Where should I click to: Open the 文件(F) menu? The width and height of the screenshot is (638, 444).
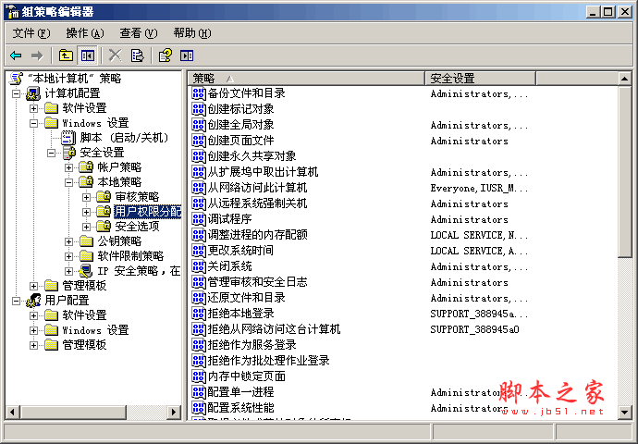30,33
